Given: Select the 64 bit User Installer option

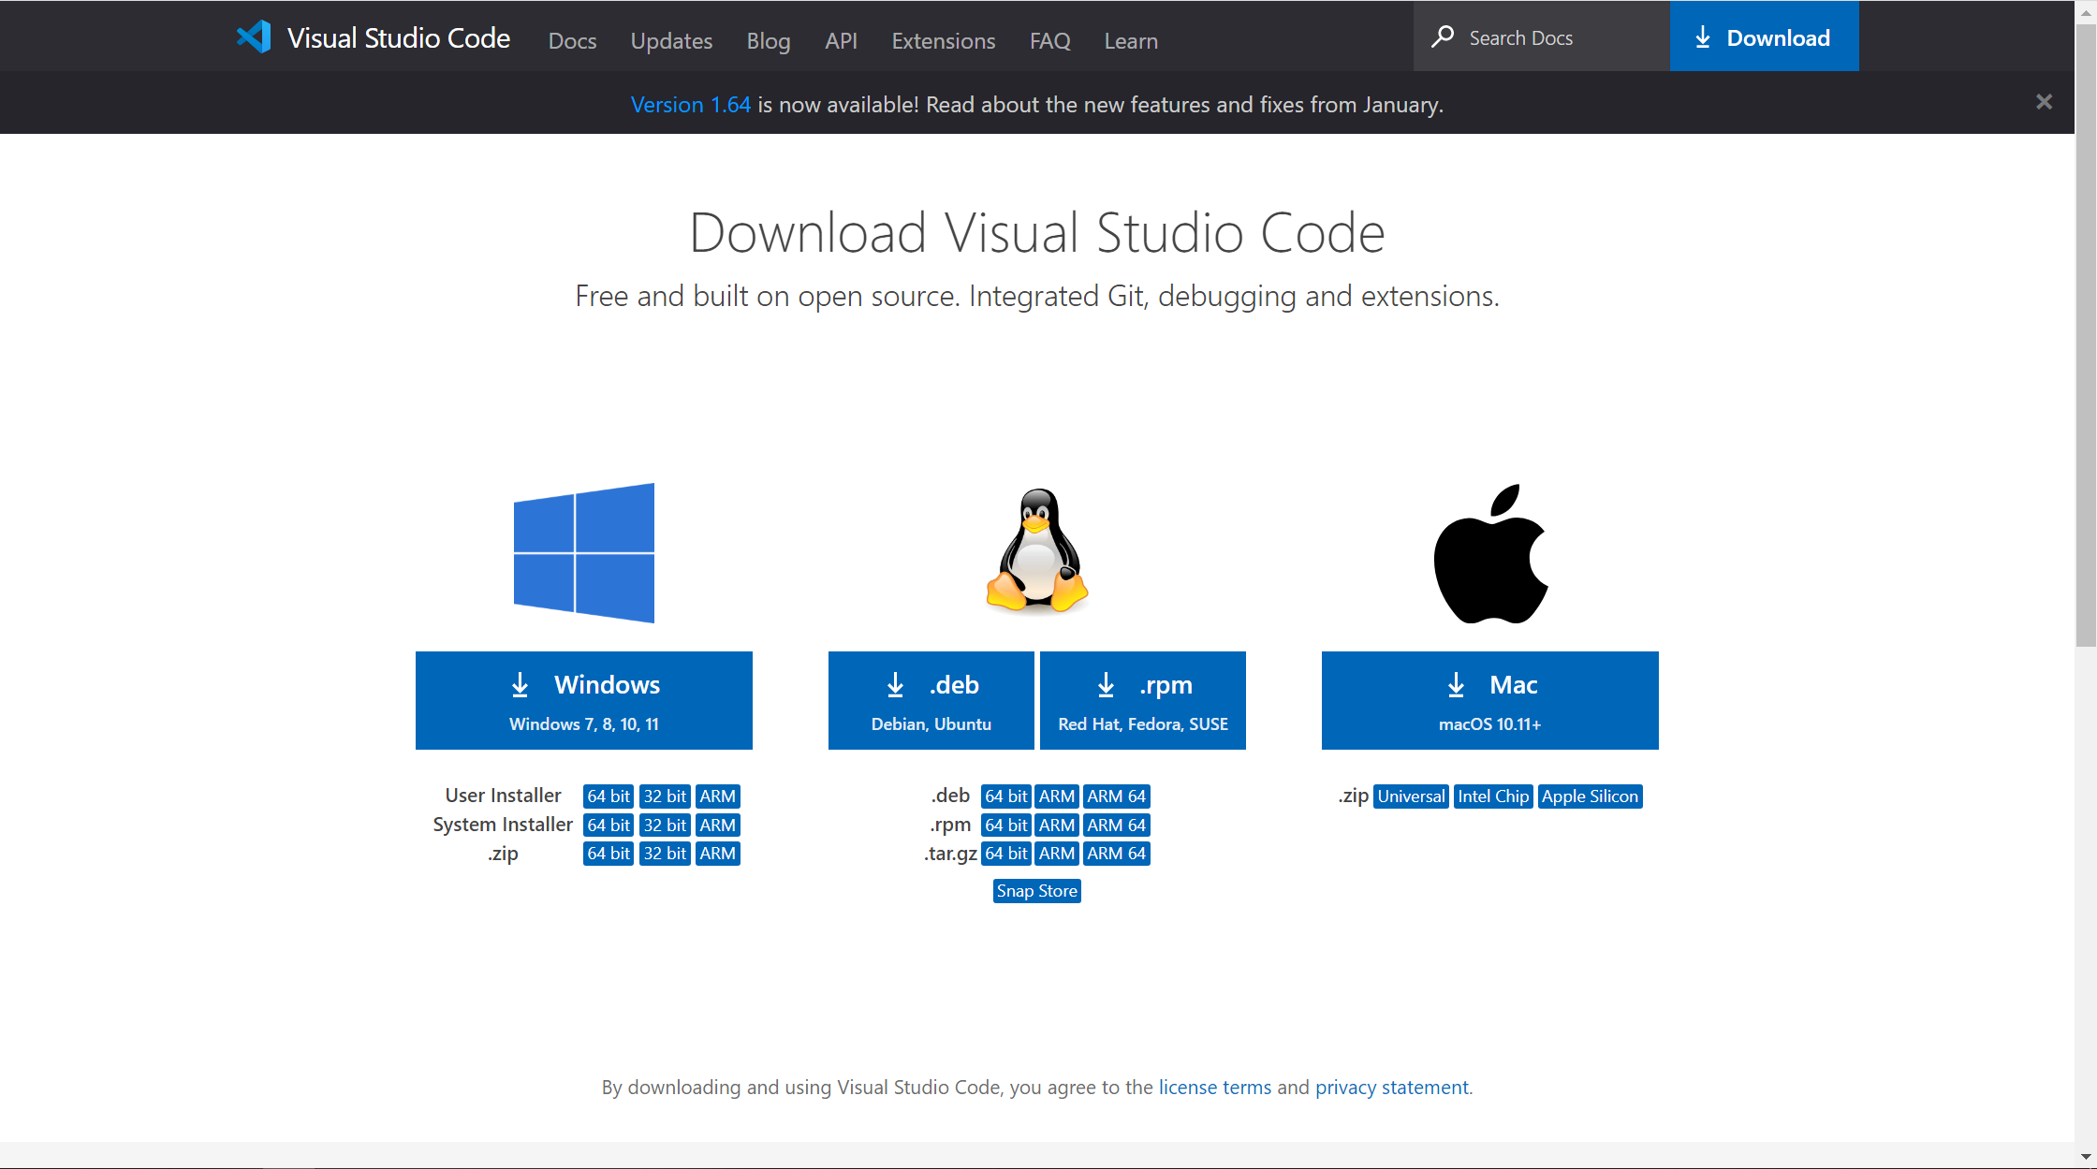Looking at the screenshot, I should [606, 796].
